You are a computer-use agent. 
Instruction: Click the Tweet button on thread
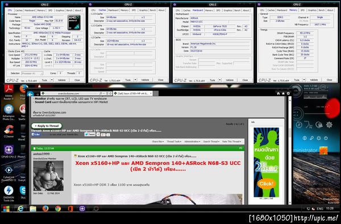[x=90, y=134]
